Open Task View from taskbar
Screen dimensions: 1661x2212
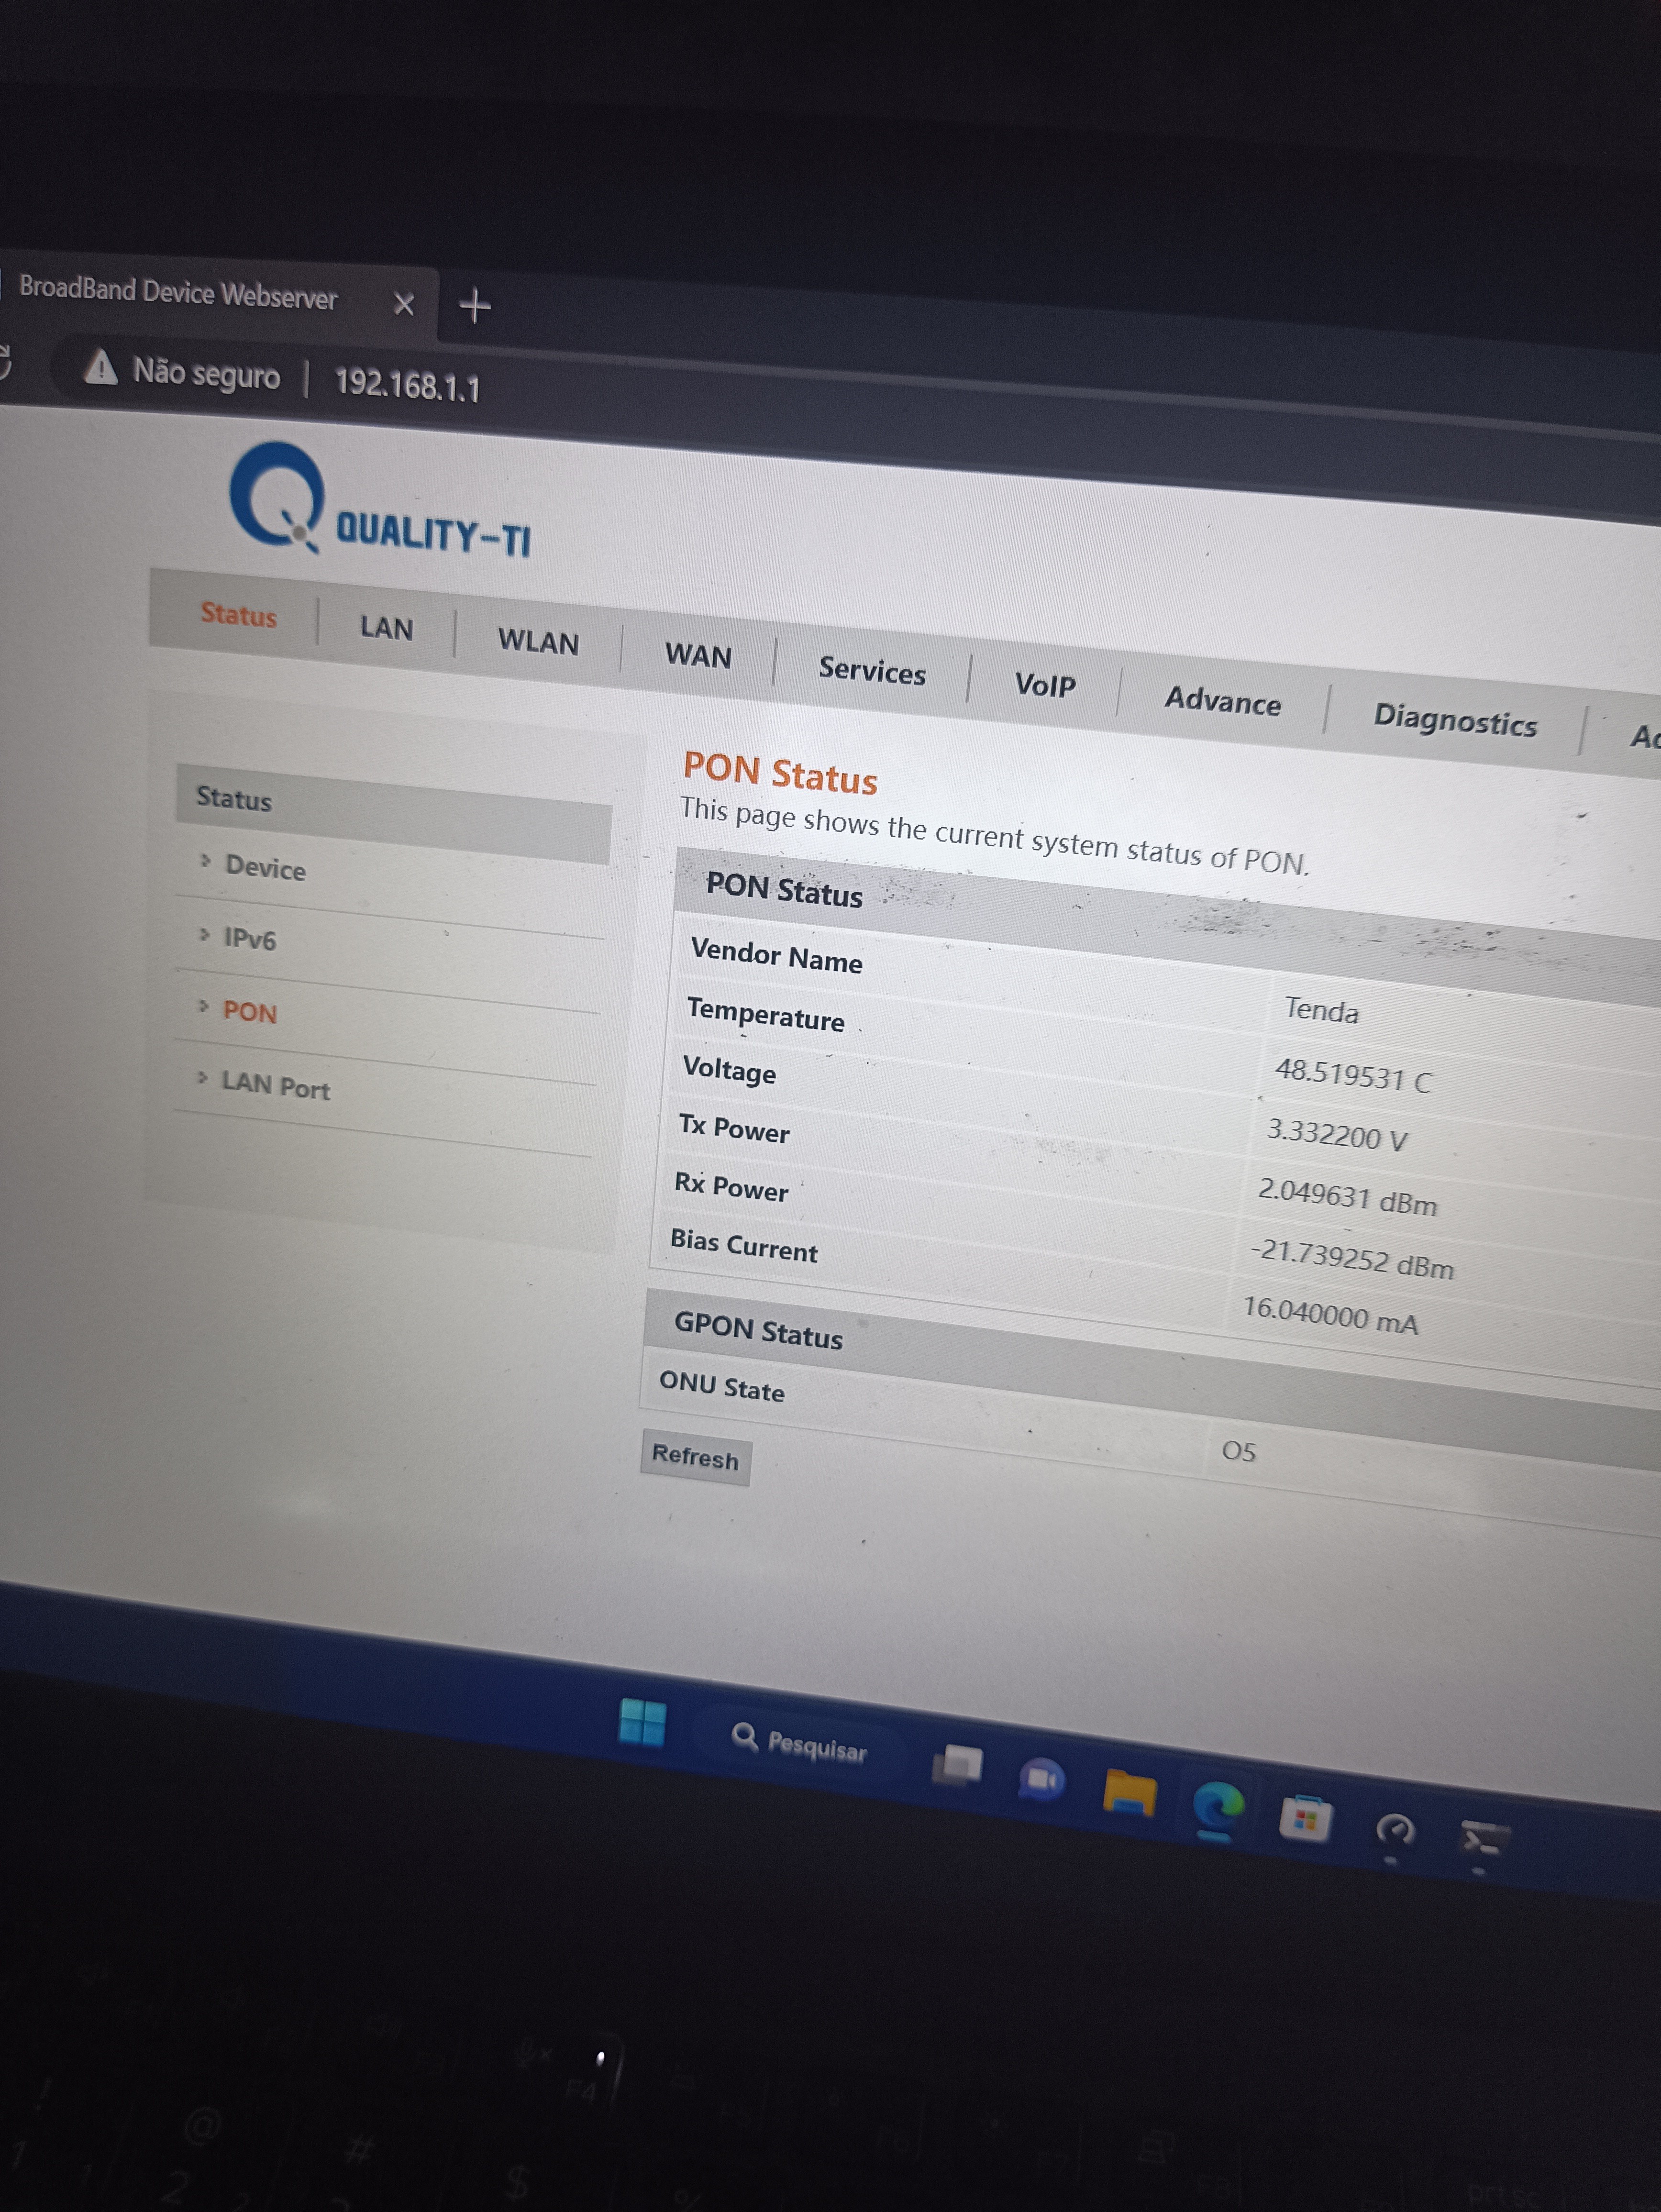click(x=957, y=1765)
